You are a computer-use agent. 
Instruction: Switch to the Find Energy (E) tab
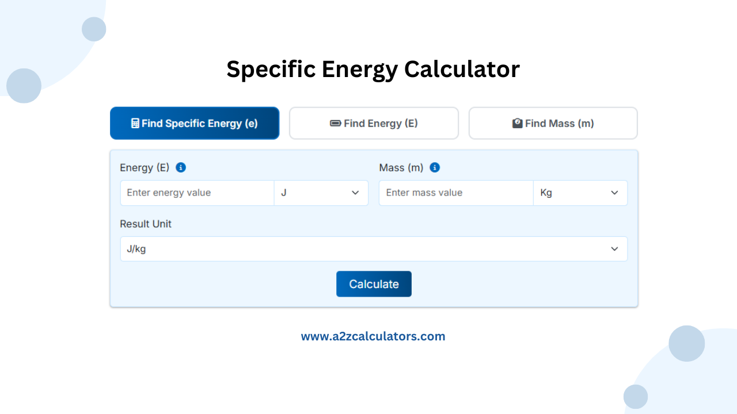(374, 123)
